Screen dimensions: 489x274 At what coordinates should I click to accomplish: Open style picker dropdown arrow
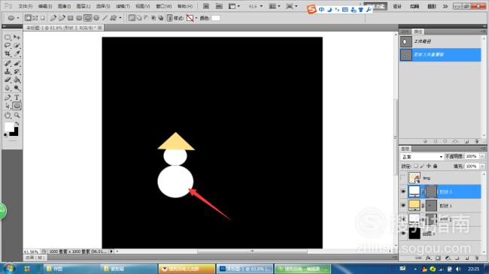point(196,18)
